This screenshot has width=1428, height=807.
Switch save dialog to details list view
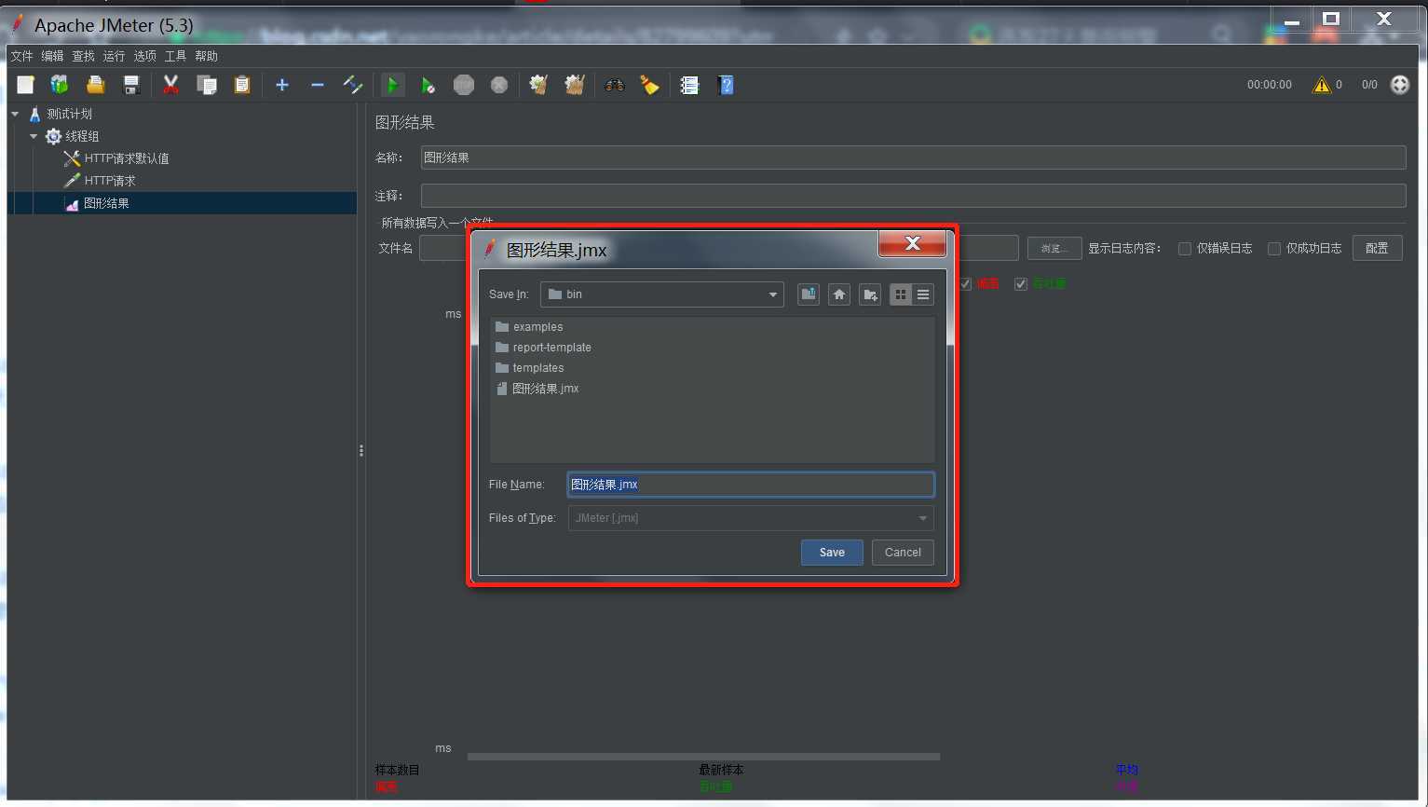(x=923, y=294)
